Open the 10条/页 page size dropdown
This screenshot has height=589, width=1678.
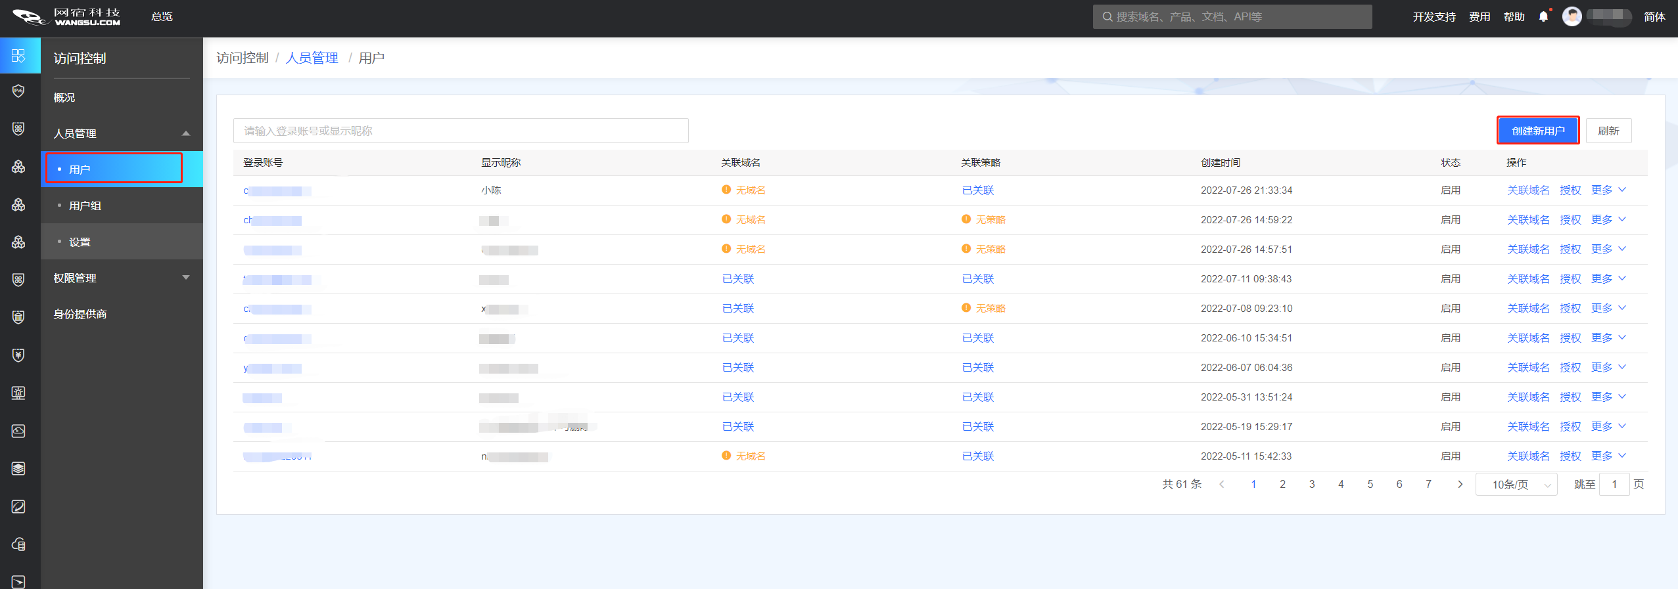[1516, 485]
